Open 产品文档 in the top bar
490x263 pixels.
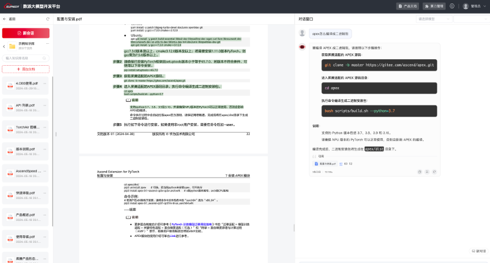[408, 7]
